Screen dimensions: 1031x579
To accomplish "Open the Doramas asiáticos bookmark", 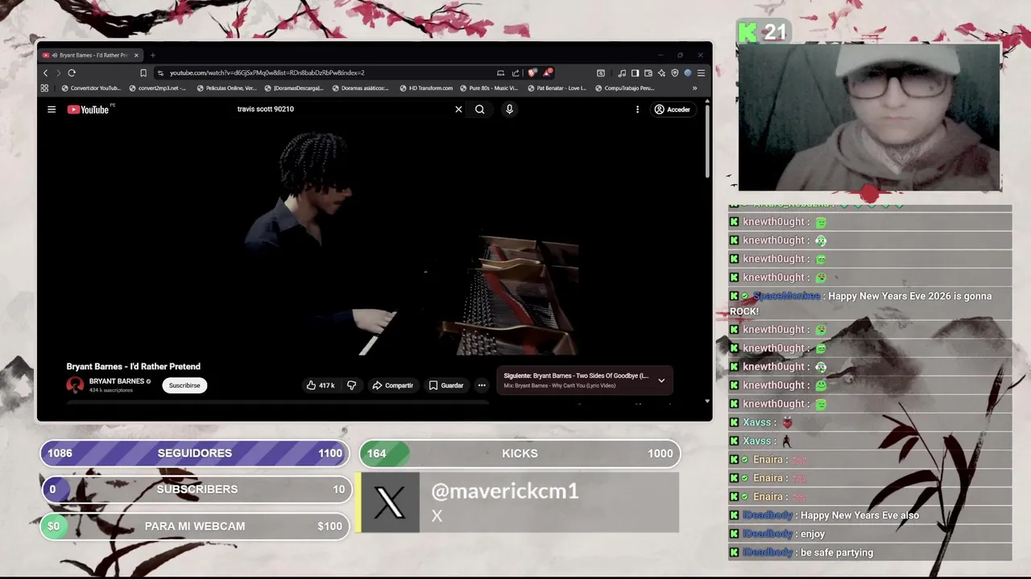I will point(362,88).
